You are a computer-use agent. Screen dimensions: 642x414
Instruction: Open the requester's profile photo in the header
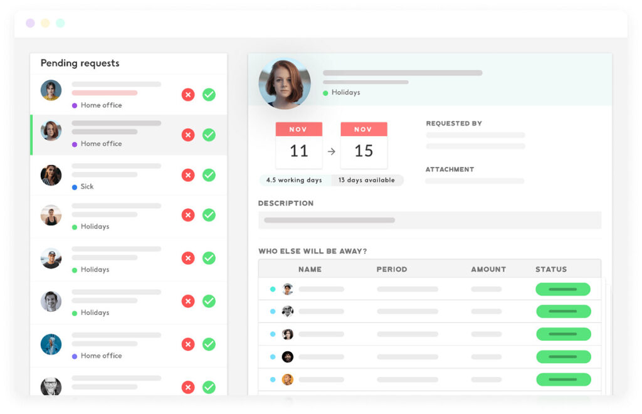[284, 83]
